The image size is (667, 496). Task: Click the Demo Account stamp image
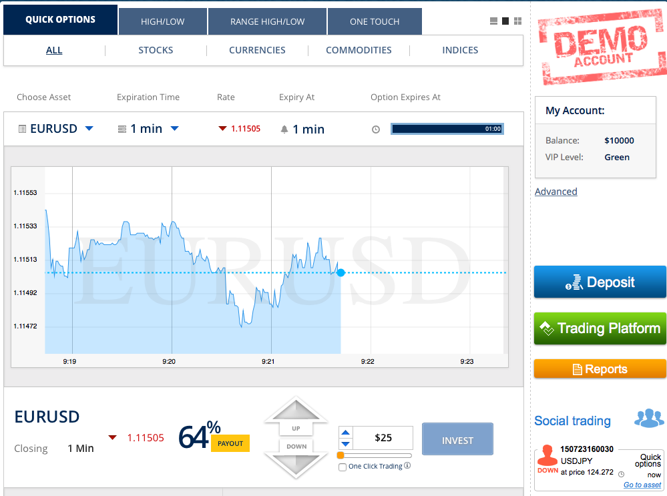coord(602,47)
